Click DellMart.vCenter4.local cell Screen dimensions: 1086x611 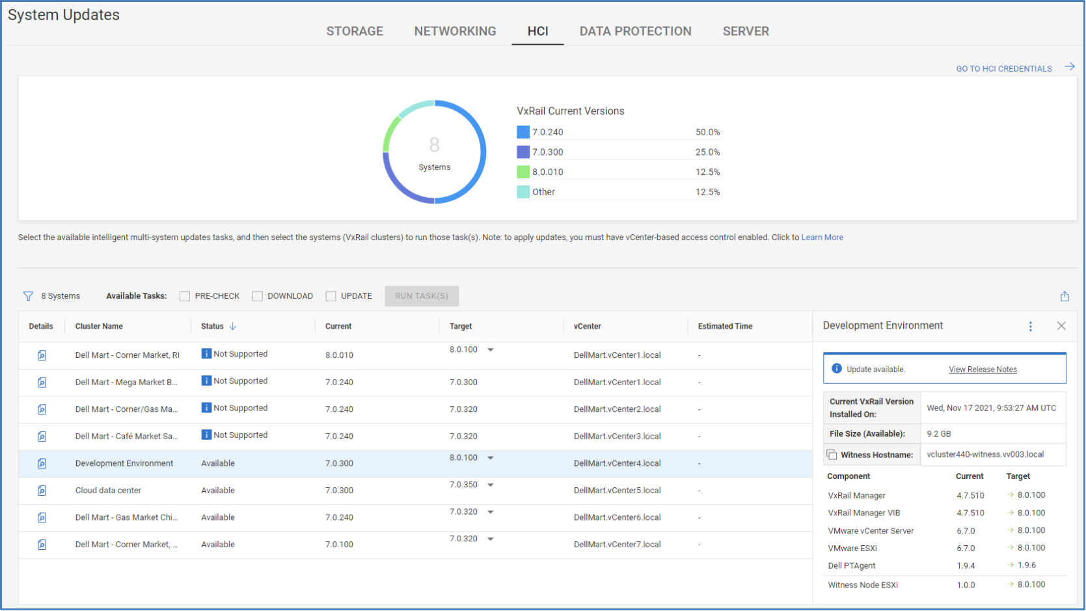pyautogui.click(x=617, y=463)
